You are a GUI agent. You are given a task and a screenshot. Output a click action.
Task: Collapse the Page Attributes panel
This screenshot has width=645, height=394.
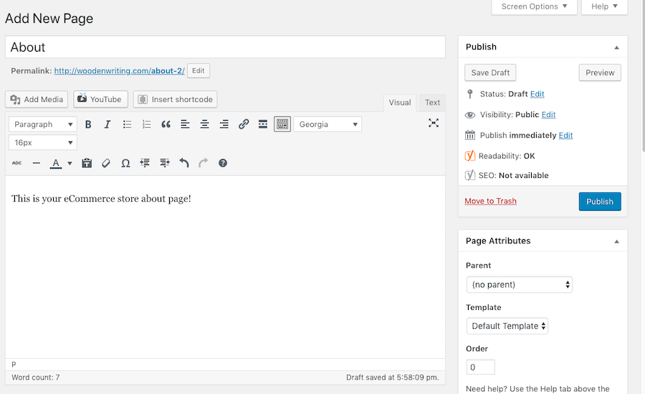tap(616, 241)
